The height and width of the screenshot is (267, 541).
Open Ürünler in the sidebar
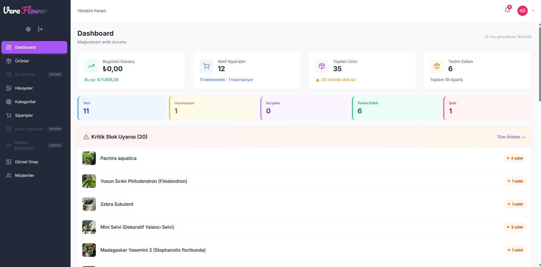click(x=22, y=61)
